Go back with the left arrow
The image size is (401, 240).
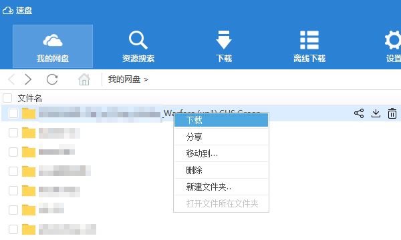tap(11, 79)
